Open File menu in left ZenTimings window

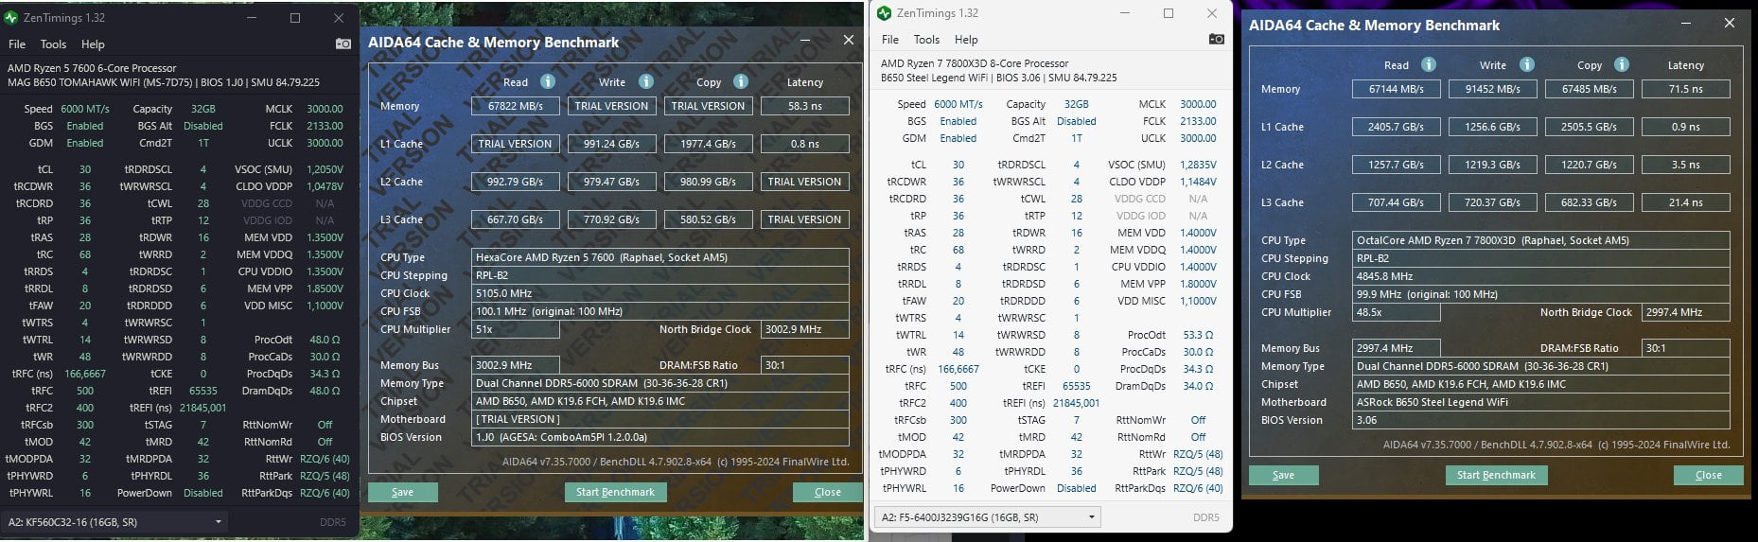pos(17,44)
